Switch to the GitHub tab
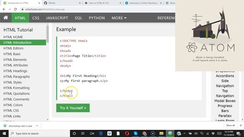The height and width of the screenshot is (137, 244). pyautogui.click(x=62, y=3)
